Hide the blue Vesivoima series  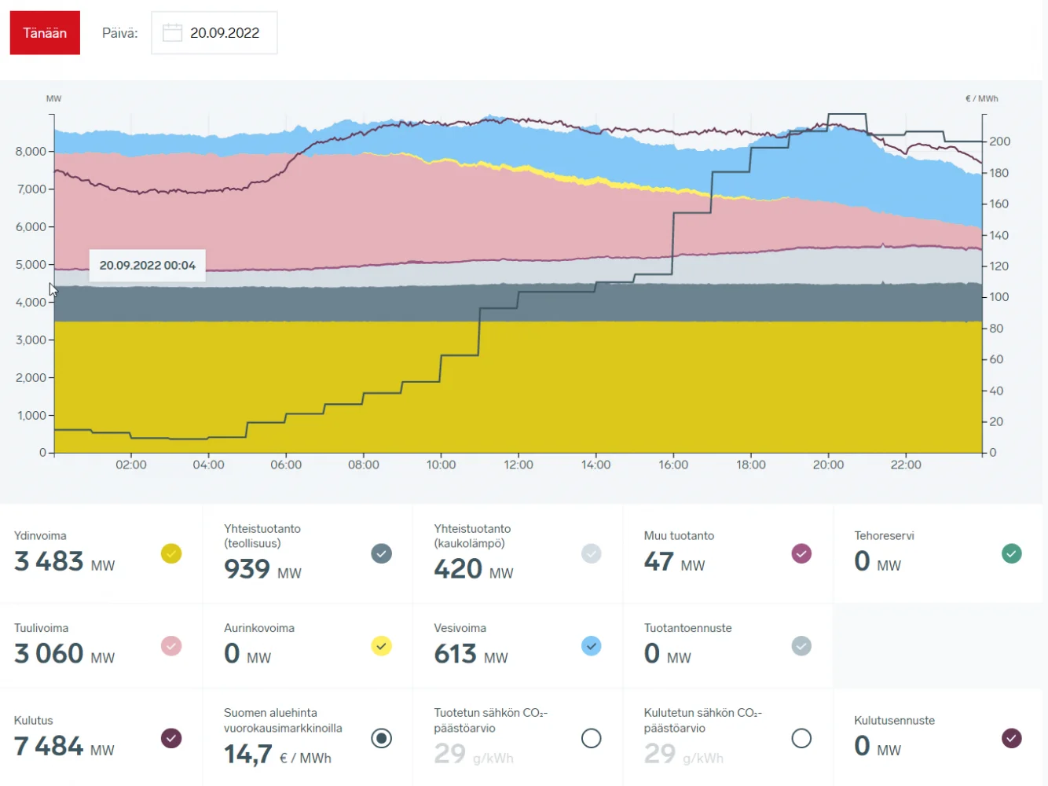click(591, 646)
